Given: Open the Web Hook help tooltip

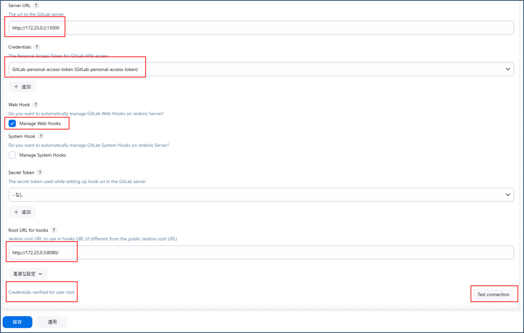Looking at the screenshot, I should (36, 104).
